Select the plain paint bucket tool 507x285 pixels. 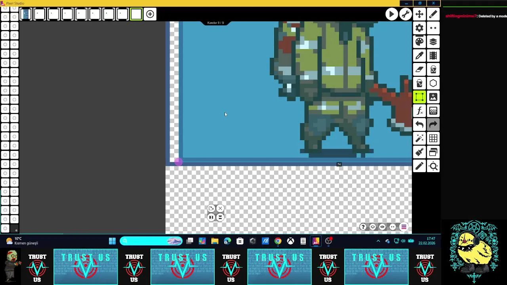coord(419,84)
